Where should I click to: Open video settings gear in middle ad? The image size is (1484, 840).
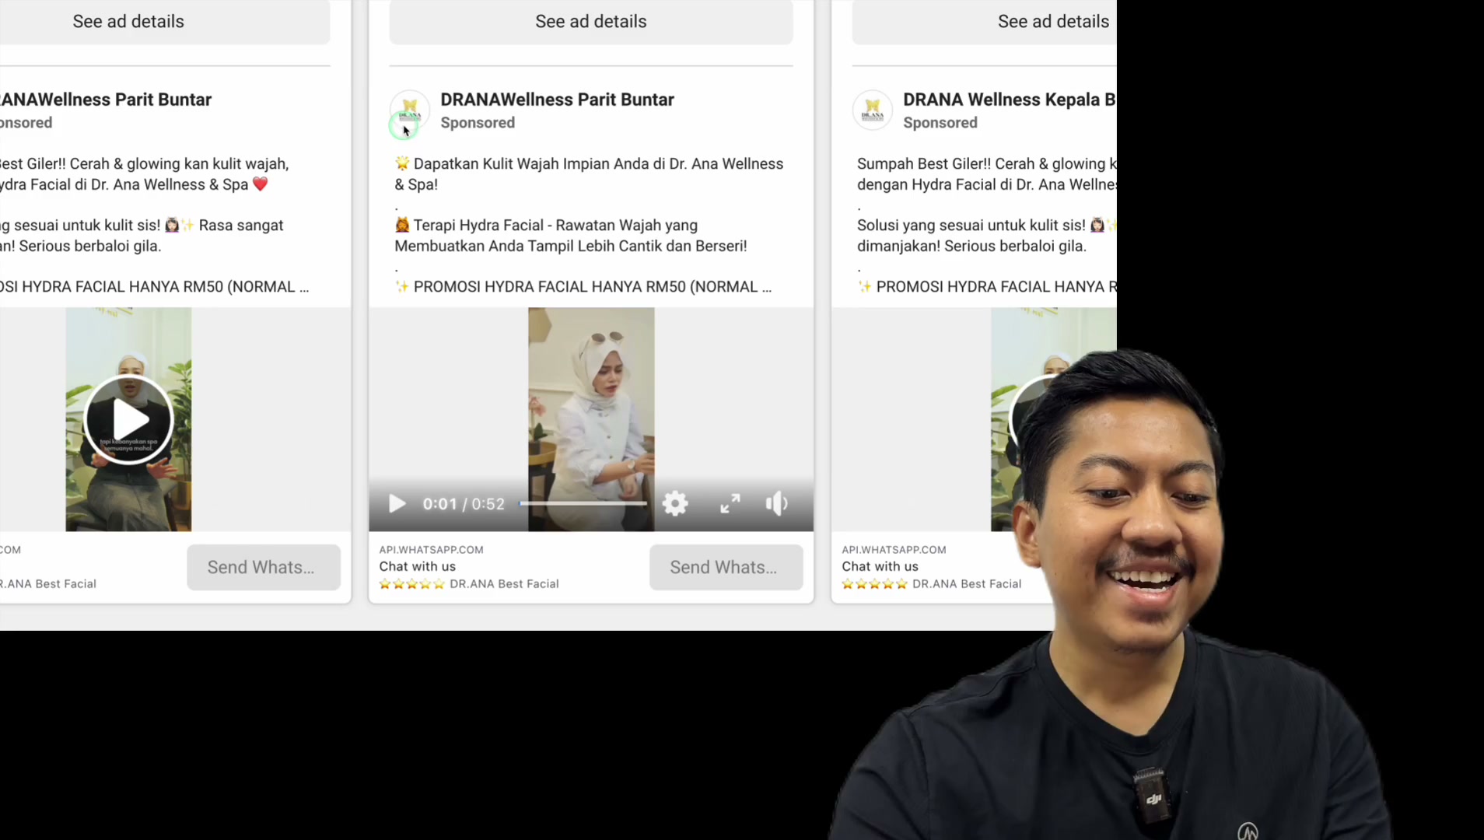[675, 504]
